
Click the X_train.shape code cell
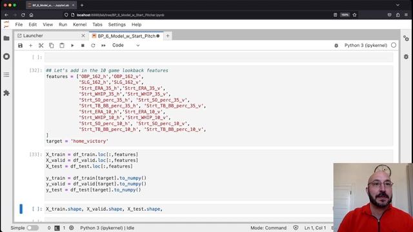tap(188, 209)
